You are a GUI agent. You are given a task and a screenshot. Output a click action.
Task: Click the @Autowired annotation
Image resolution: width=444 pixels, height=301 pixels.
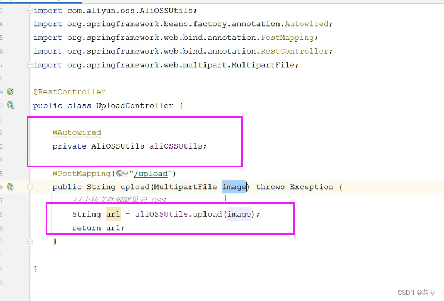coord(77,132)
